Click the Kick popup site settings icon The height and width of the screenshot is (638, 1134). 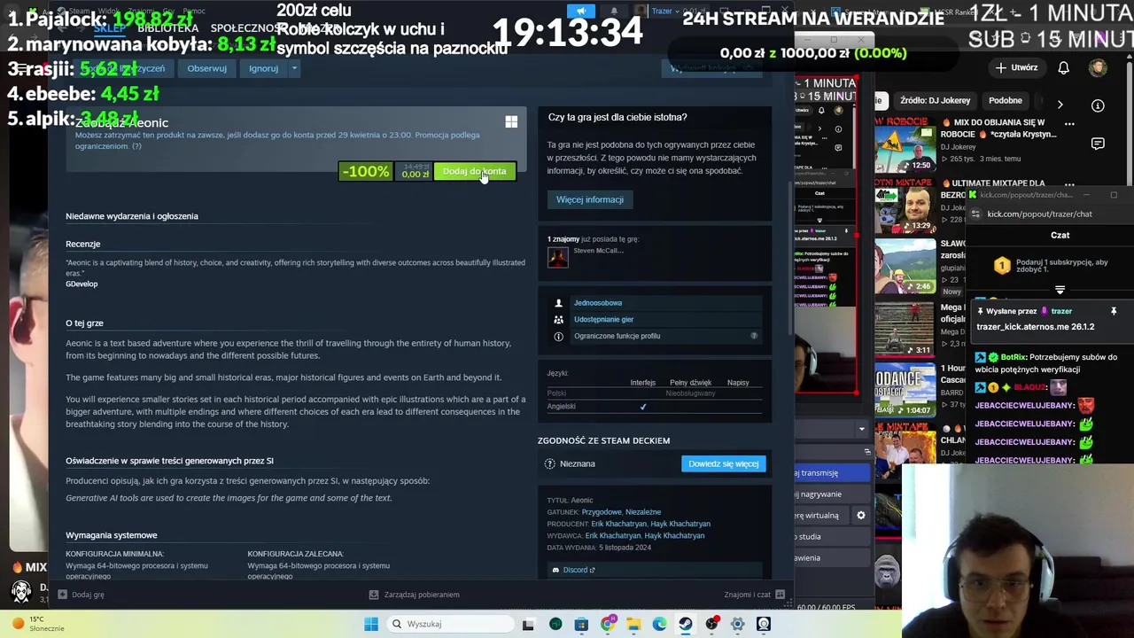click(975, 214)
